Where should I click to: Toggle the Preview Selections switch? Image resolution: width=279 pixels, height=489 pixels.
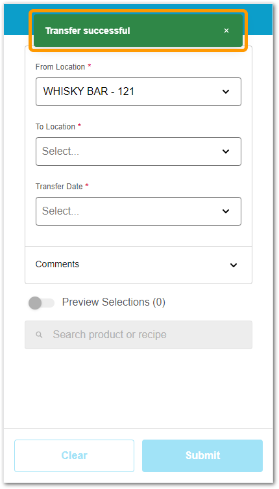[x=42, y=303]
